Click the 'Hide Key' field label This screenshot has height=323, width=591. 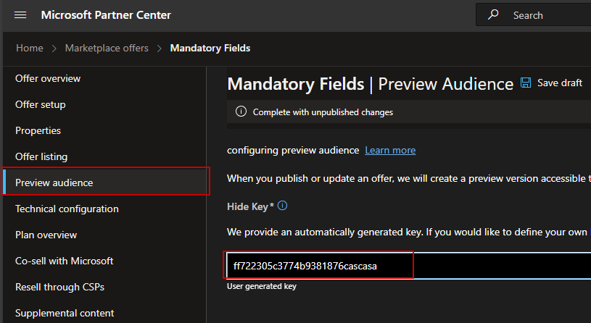250,206
